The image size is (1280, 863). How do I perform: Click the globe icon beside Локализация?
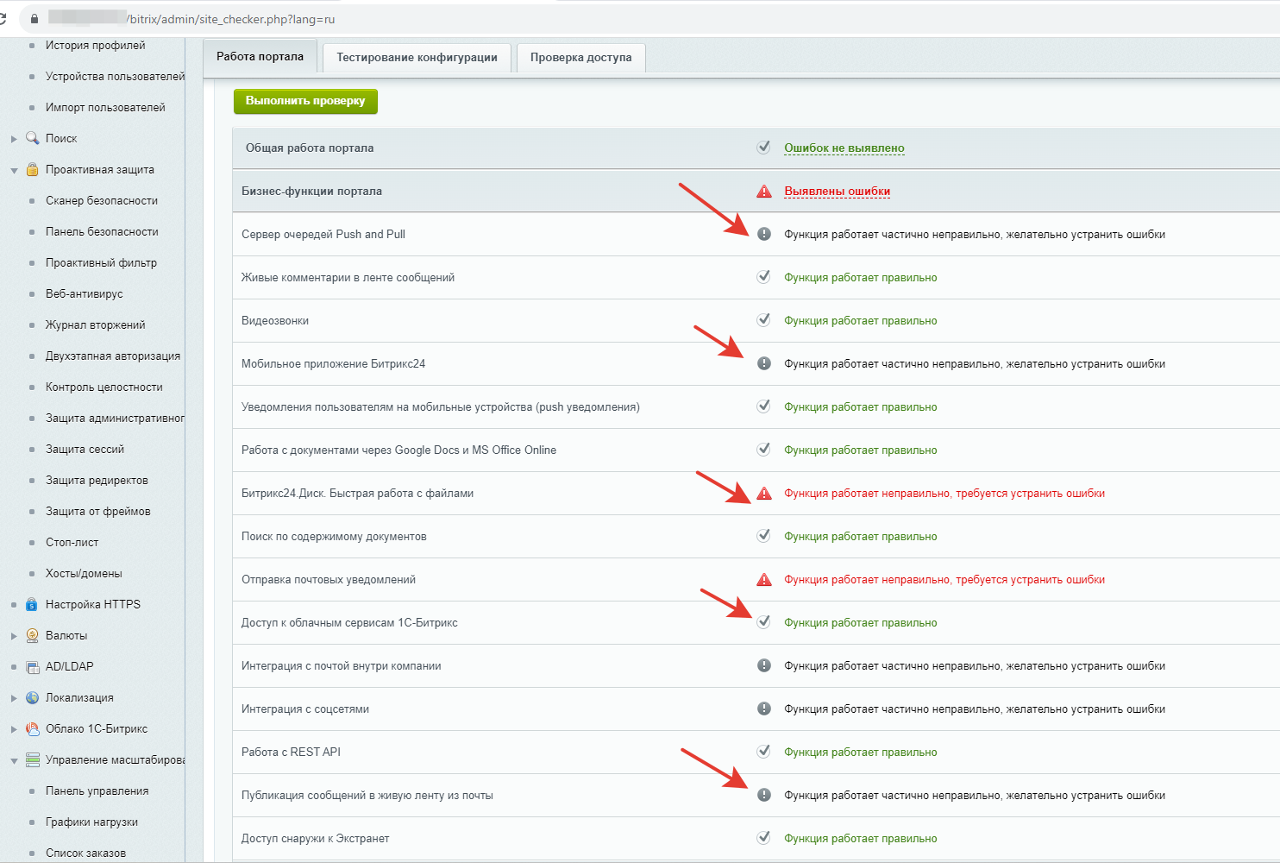[33, 697]
